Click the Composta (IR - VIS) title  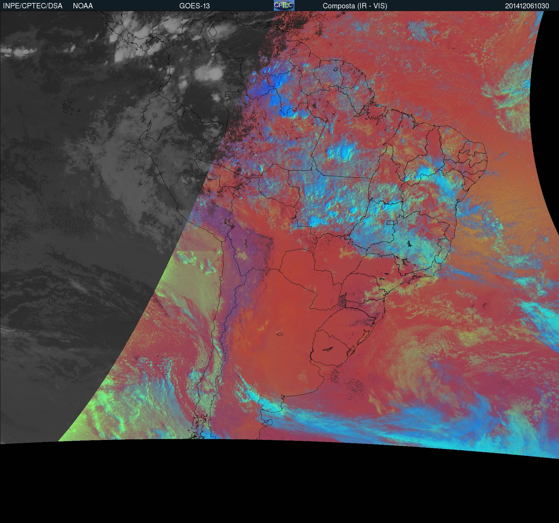[355, 6]
